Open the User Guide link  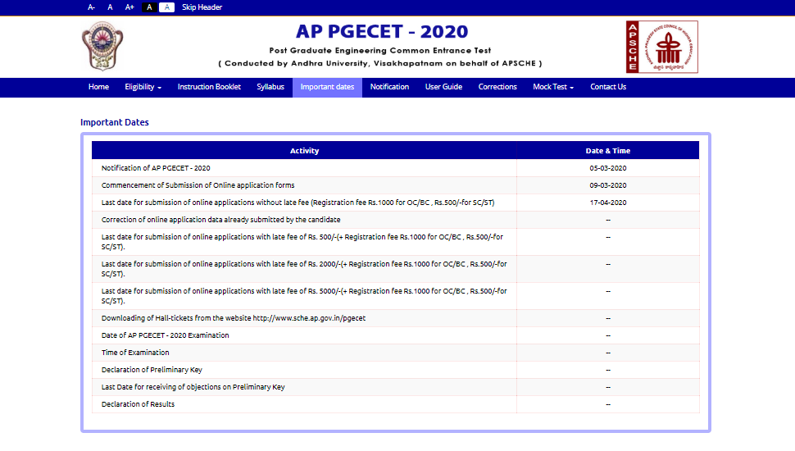tap(443, 87)
